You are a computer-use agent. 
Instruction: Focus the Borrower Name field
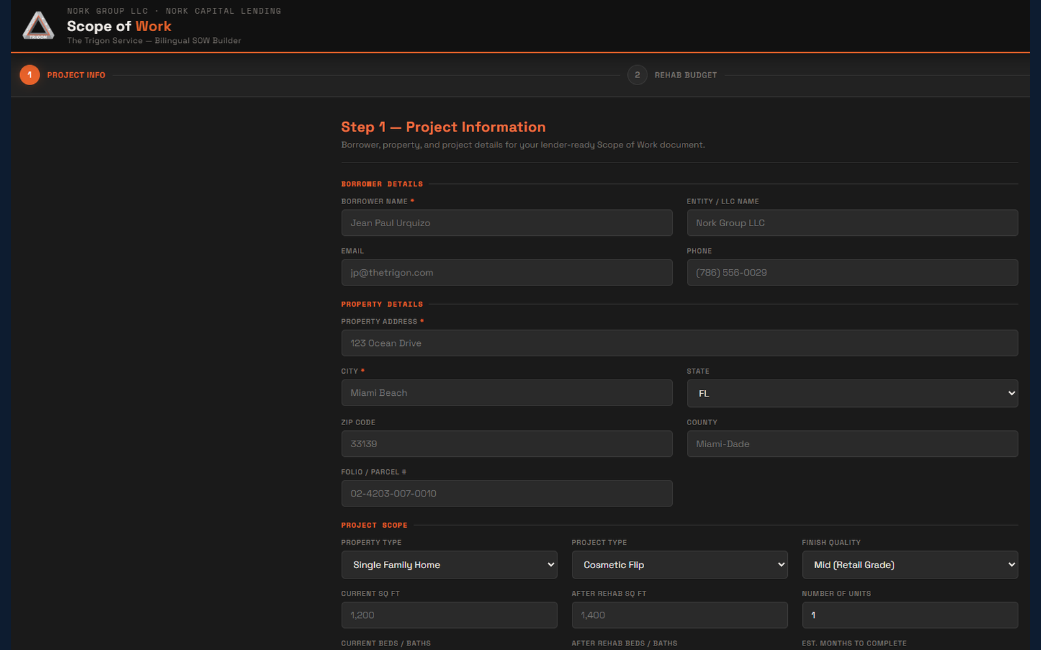tap(507, 223)
